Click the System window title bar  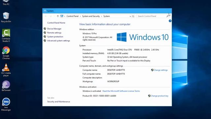click(107, 11)
